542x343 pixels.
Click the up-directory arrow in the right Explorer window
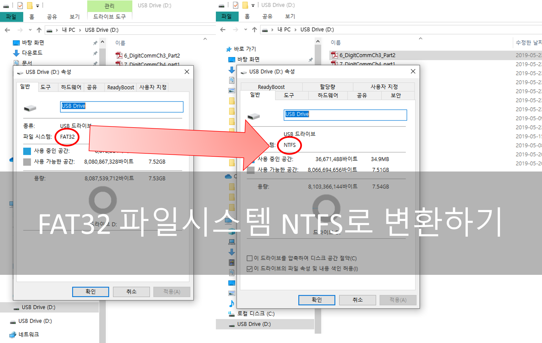coord(254,29)
